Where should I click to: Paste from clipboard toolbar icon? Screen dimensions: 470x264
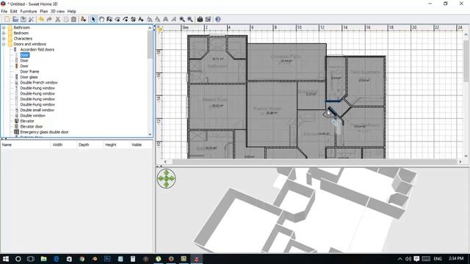pos(73,20)
